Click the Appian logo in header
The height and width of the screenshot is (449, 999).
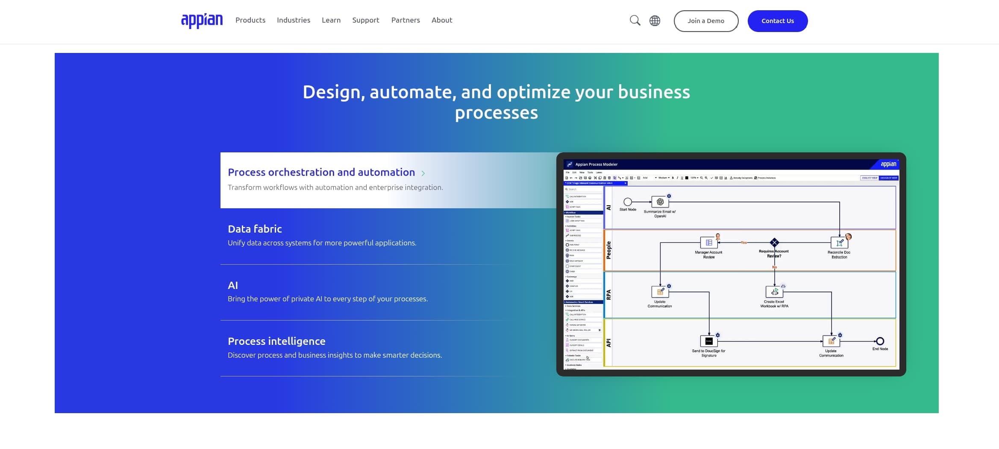[x=202, y=20]
